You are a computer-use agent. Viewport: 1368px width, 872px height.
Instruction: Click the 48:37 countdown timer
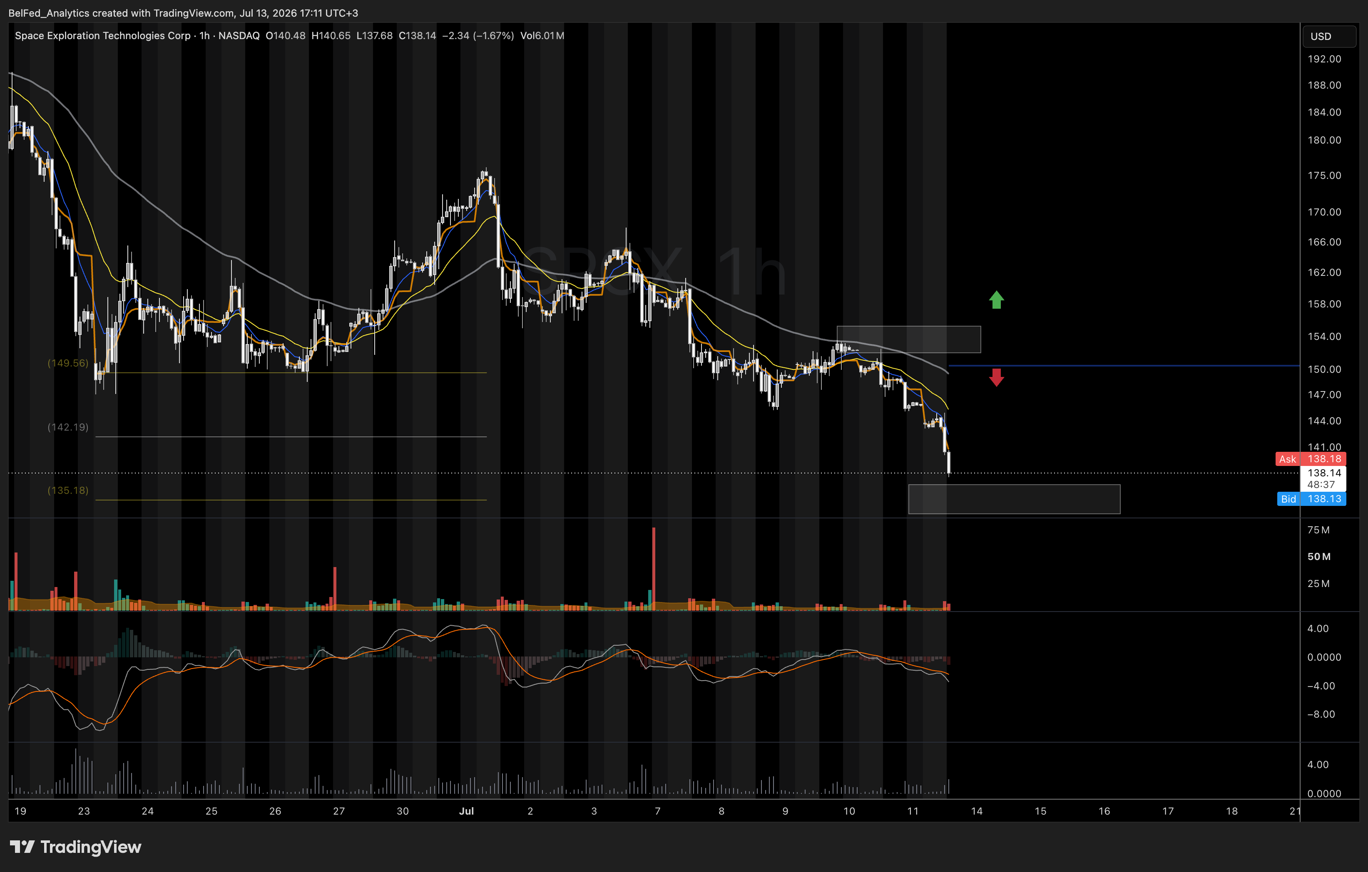pyautogui.click(x=1321, y=484)
